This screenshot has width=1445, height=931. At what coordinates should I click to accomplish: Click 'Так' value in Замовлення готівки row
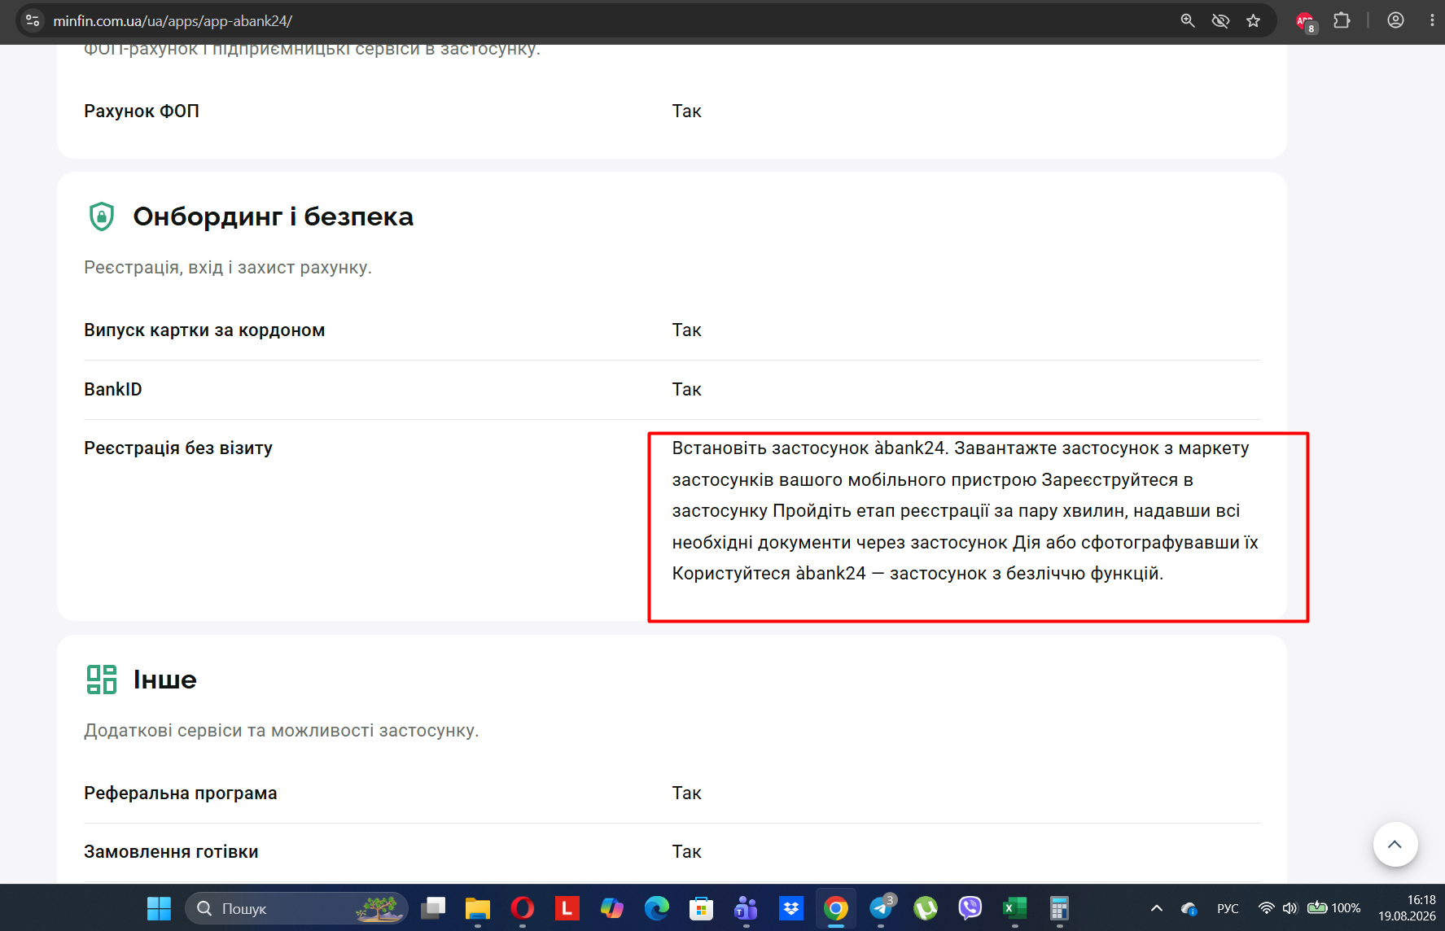point(686,851)
